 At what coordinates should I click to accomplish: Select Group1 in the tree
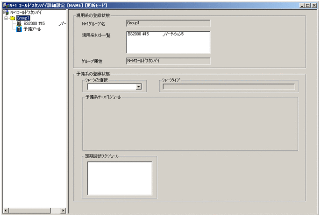pyautogui.click(x=23, y=18)
